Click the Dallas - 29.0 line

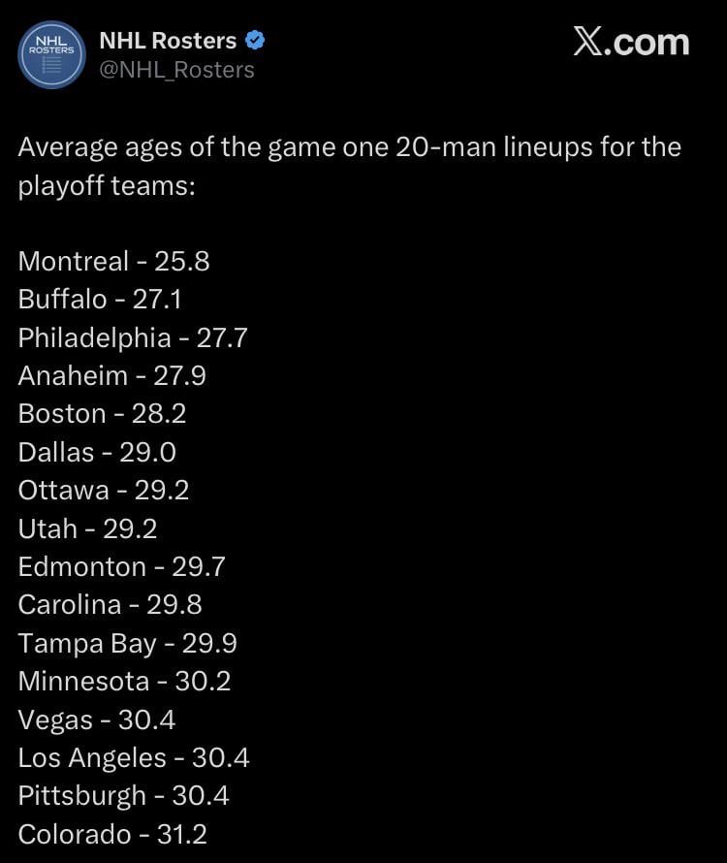(97, 452)
